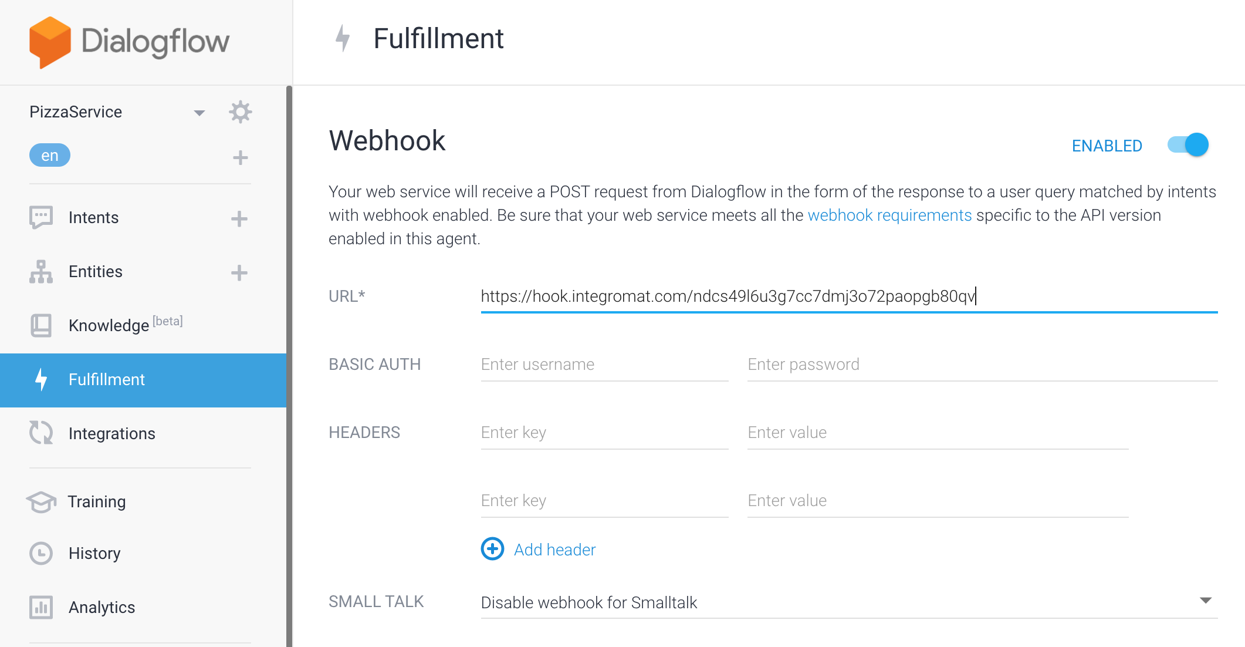Click the Analytics bar chart icon

pyautogui.click(x=41, y=607)
